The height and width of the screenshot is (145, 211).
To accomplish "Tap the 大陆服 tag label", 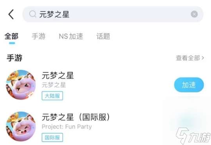I will click(x=52, y=96).
